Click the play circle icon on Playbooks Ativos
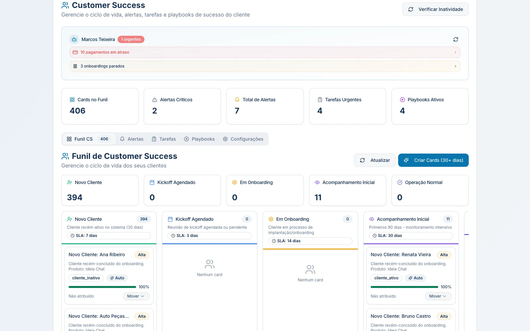The image size is (530, 331). click(402, 100)
